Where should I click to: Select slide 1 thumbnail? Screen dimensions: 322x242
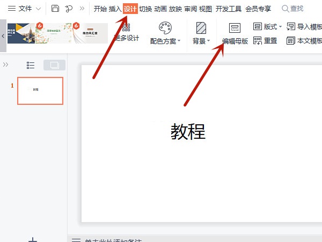40,90
